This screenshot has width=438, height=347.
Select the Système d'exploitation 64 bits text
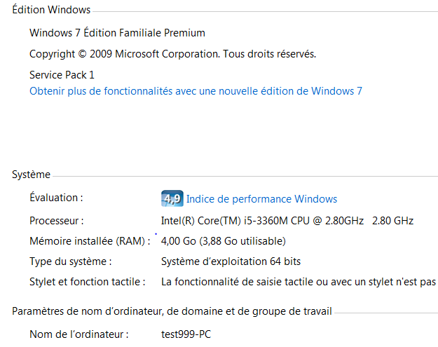click(231, 261)
